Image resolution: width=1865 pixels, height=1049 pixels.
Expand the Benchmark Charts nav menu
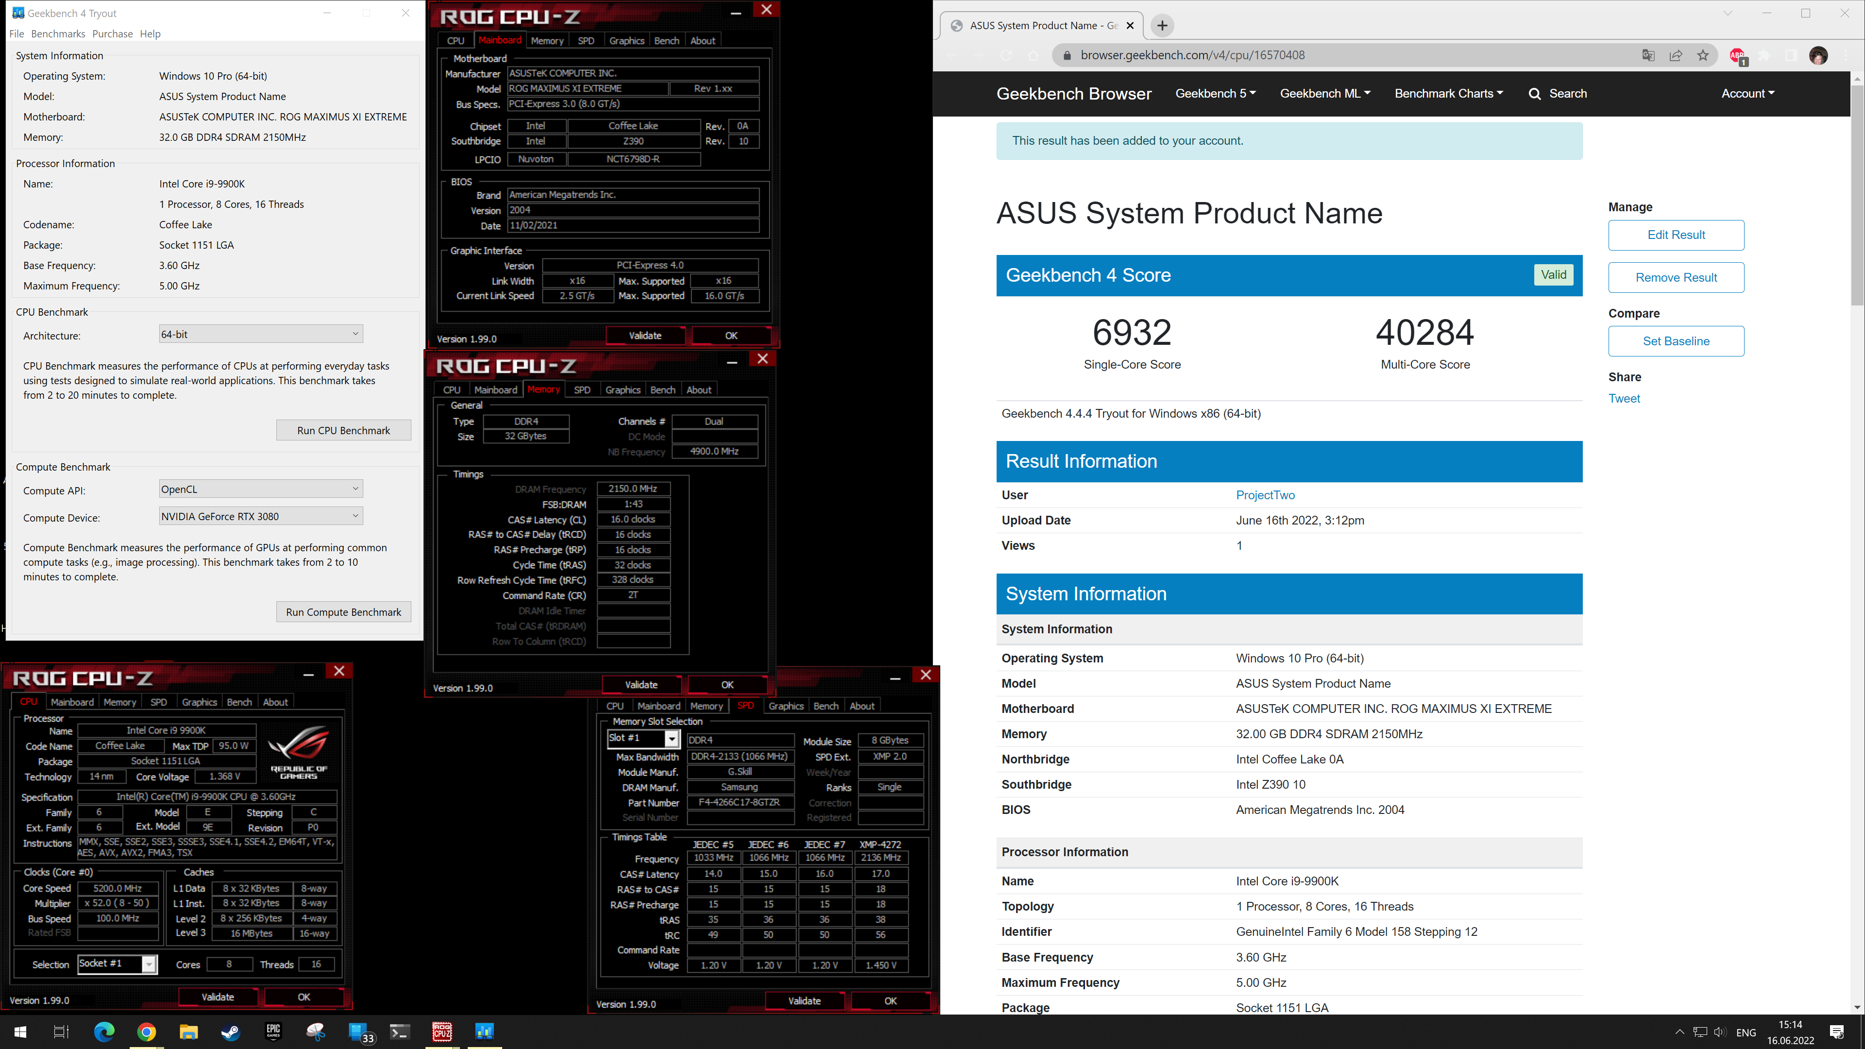point(1449,93)
